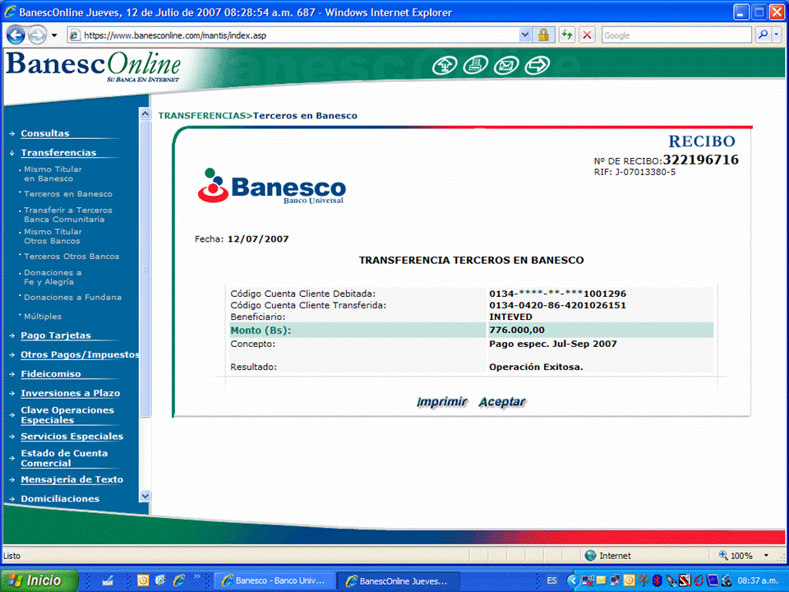Click the sidebar scrollbar thumb
This screenshot has width=789, height=592.
click(145, 268)
